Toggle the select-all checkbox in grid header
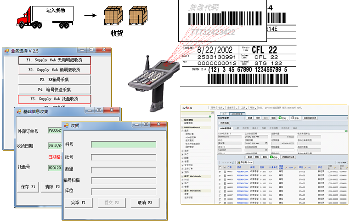Viewport: 356px width, 221px height. pos(220,167)
